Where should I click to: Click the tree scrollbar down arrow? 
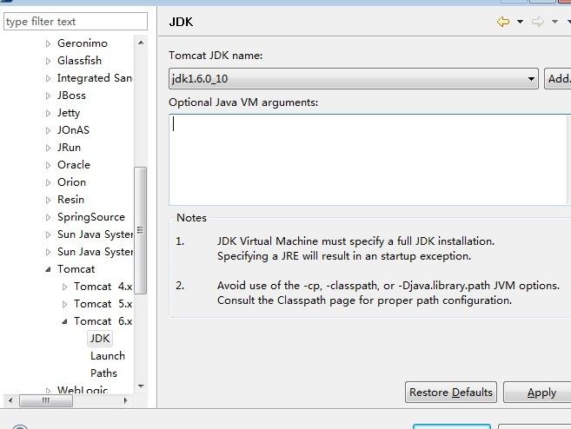pyautogui.click(x=141, y=386)
